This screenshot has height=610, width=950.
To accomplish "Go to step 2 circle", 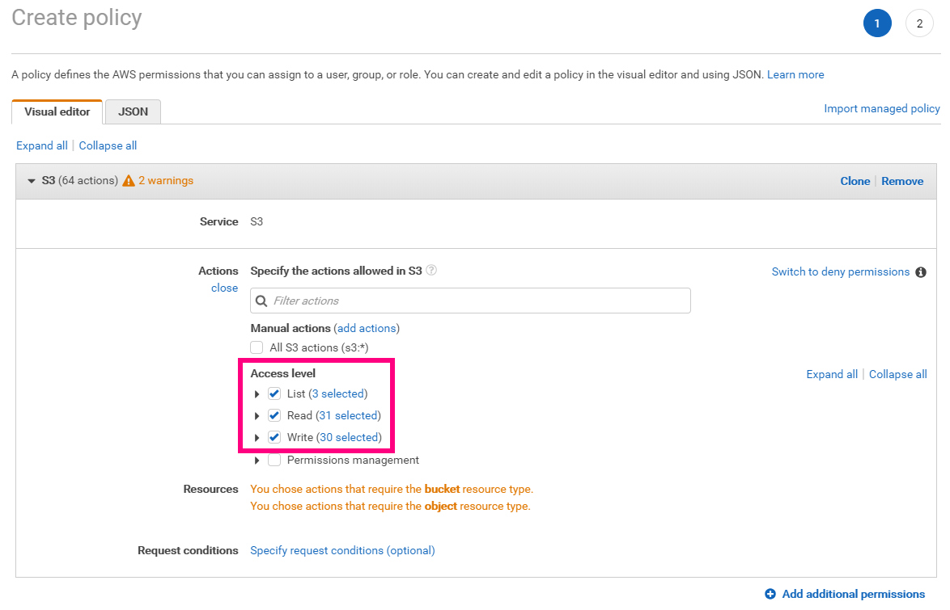I will [x=919, y=23].
